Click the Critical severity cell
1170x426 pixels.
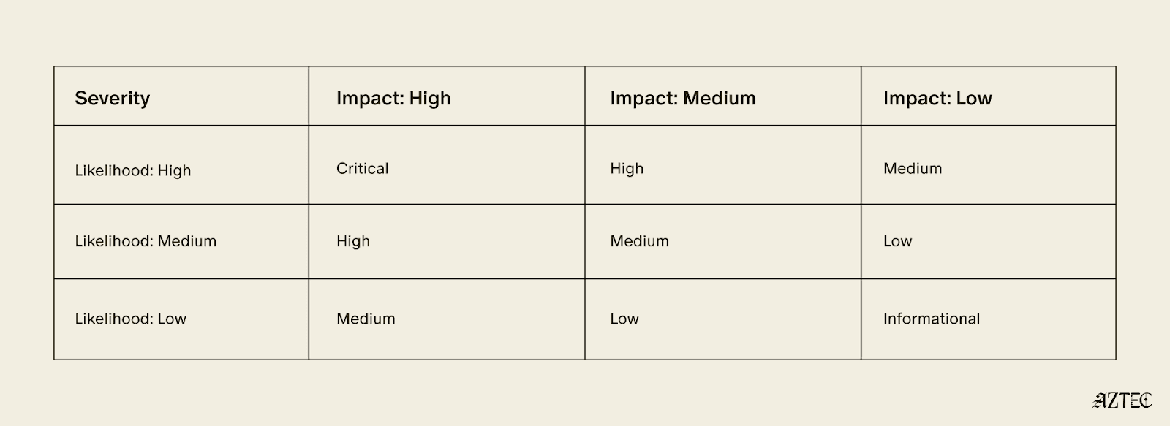(x=447, y=165)
